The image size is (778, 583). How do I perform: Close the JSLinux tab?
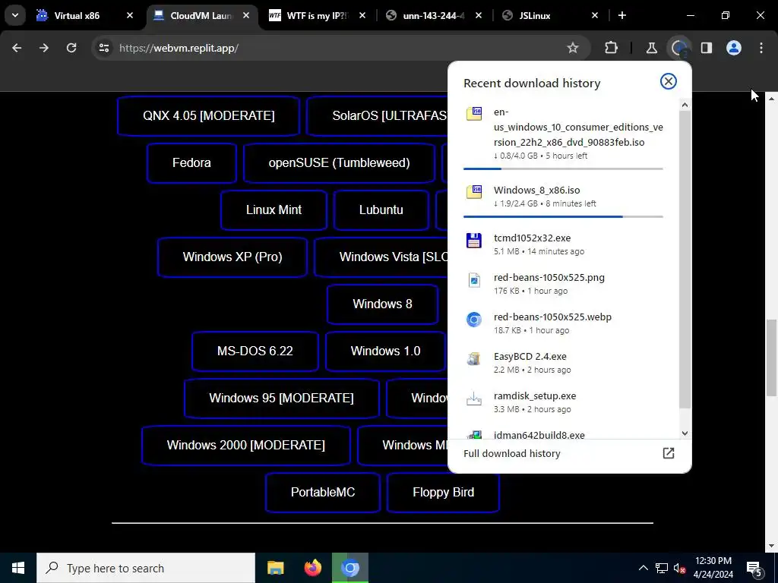tap(595, 15)
